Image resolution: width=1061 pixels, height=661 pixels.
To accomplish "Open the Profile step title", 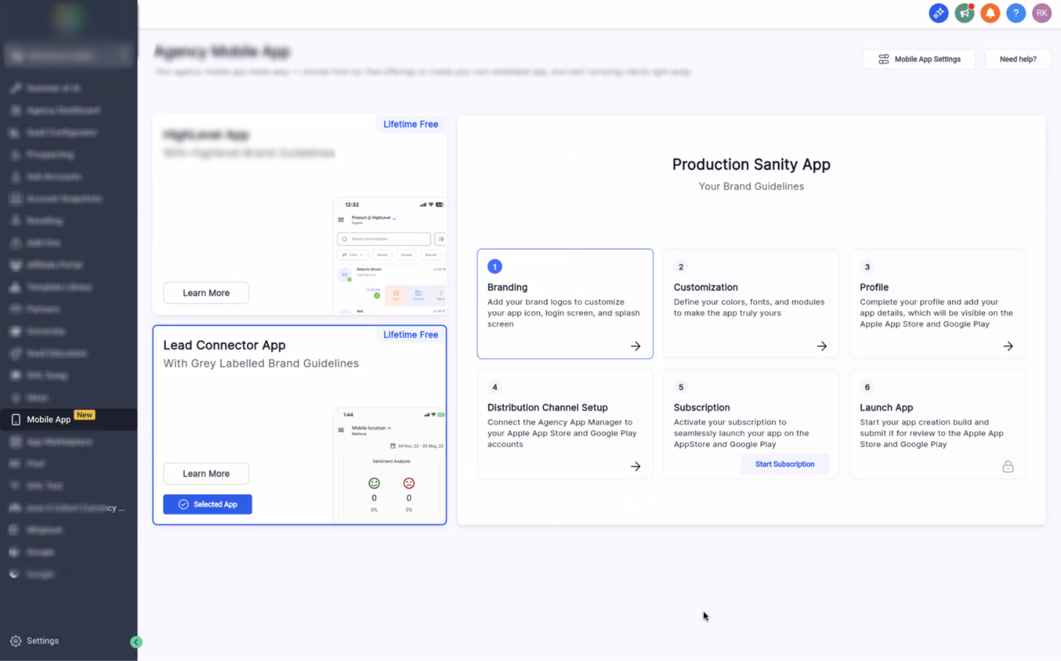I will (x=874, y=287).
